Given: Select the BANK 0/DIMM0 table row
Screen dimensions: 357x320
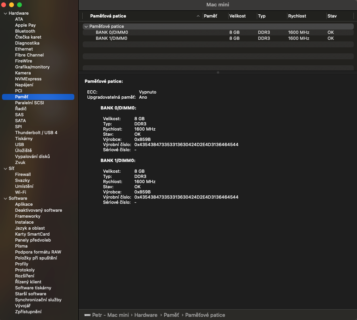Looking at the screenshot, I should 218,32.
